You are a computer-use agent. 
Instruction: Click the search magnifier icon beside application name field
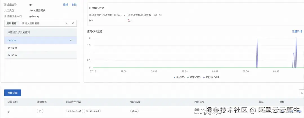click(73, 23)
